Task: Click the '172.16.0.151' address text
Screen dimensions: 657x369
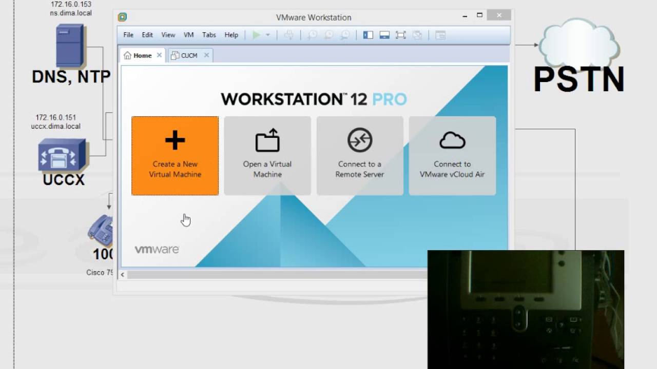Action: pyautogui.click(x=55, y=117)
